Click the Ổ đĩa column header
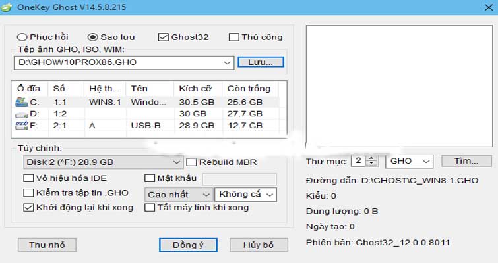 29,88
